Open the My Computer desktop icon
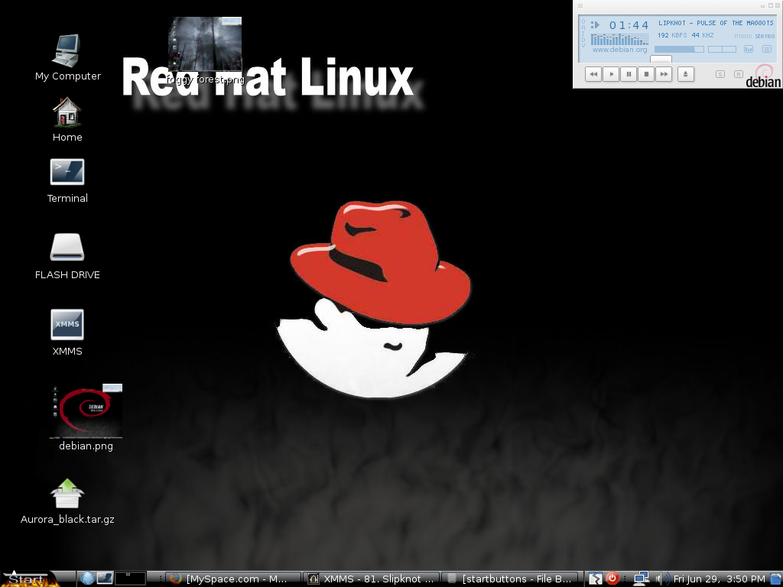 [67, 51]
